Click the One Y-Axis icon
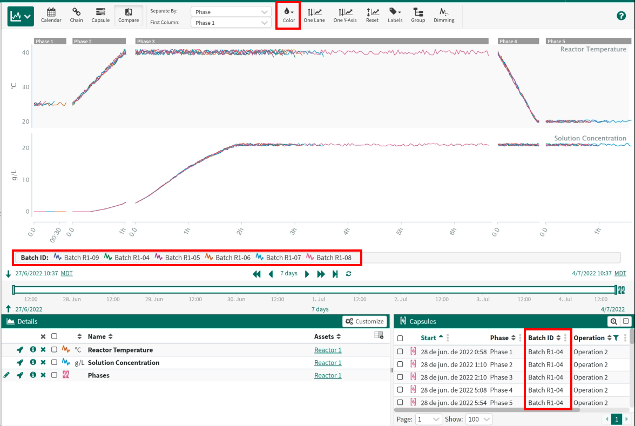Screen dimensions: 635x426 (345, 15)
